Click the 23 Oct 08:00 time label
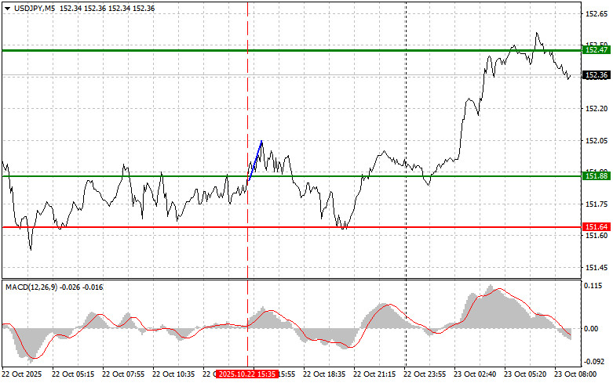Screen dimensions: 613x383 point(577,375)
